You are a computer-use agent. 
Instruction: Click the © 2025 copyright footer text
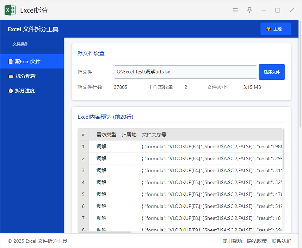(38, 241)
